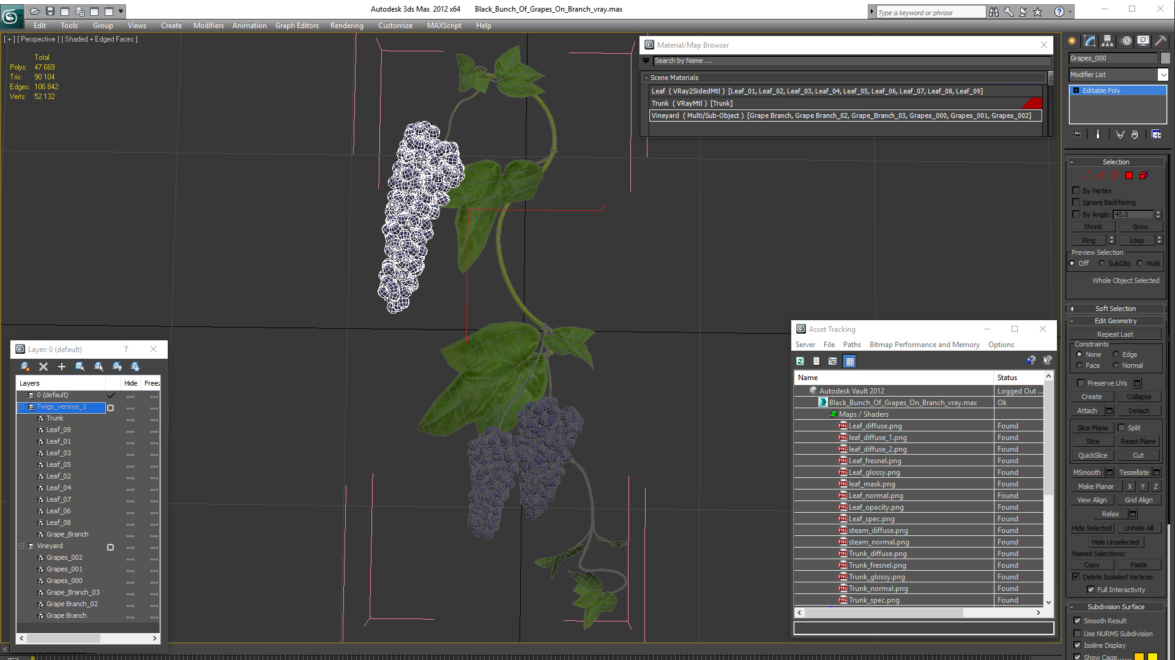Click the Unhide All button
This screenshot has height=660, width=1175.
click(1138, 528)
